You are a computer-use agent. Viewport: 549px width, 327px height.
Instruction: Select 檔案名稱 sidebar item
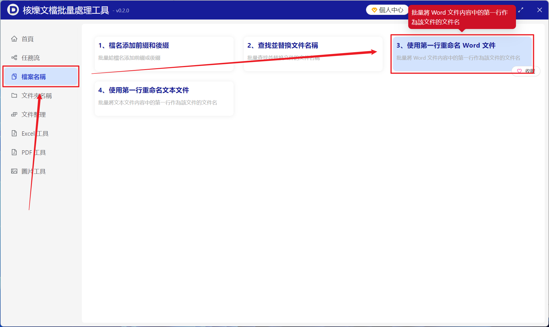coord(41,77)
